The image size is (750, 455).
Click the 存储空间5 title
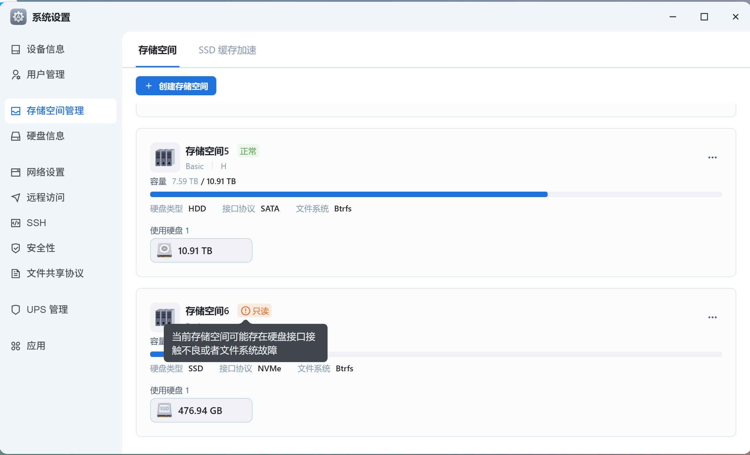point(207,151)
